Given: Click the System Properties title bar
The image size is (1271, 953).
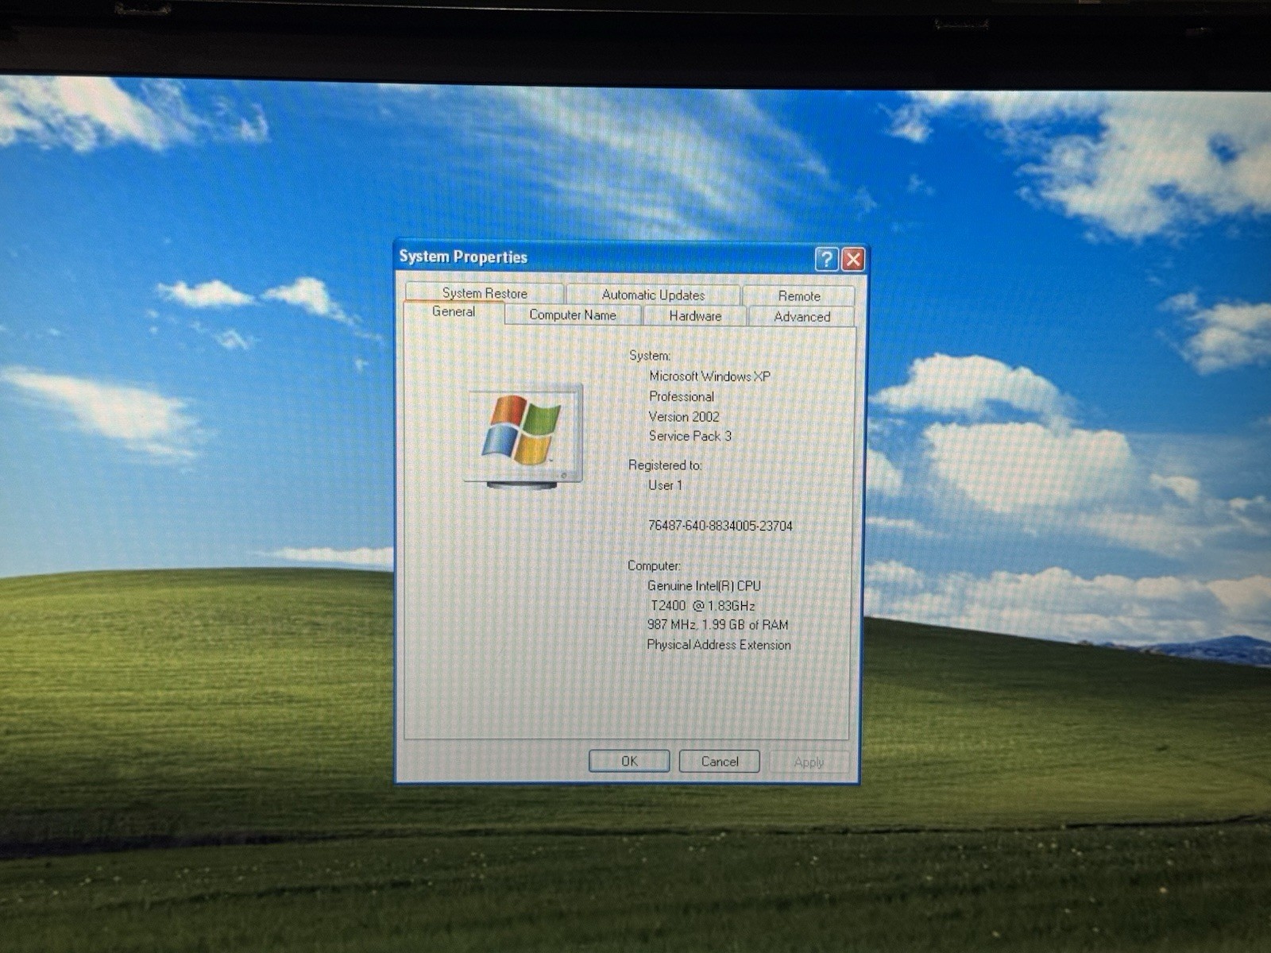Looking at the screenshot, I should pyautogui.click(x=604, y=257).
